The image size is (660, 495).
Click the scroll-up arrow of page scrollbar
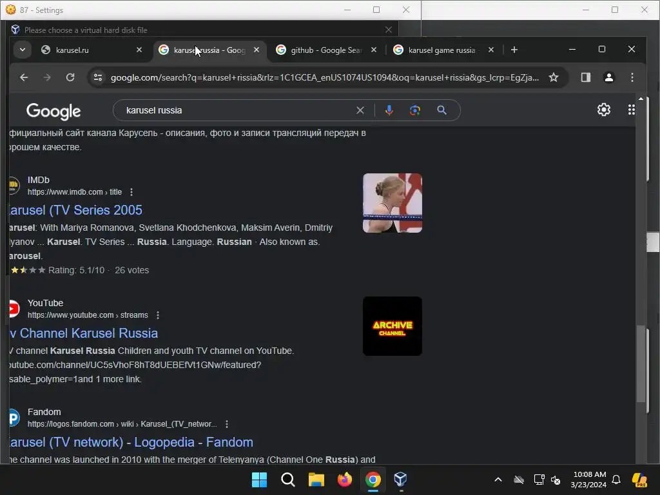coord(641,99)
